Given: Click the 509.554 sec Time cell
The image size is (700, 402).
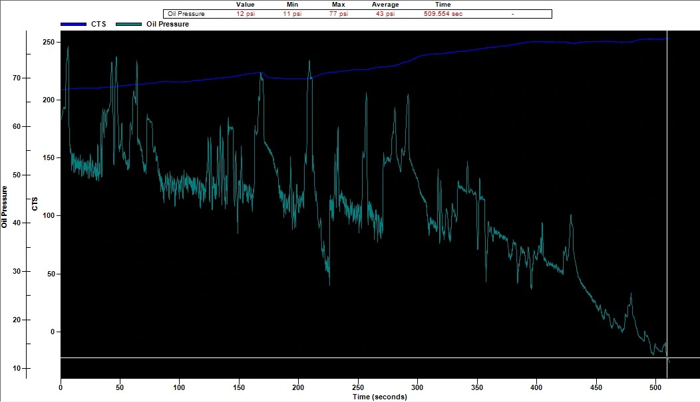Looking at the screenshot, I should tap(443, 14).
